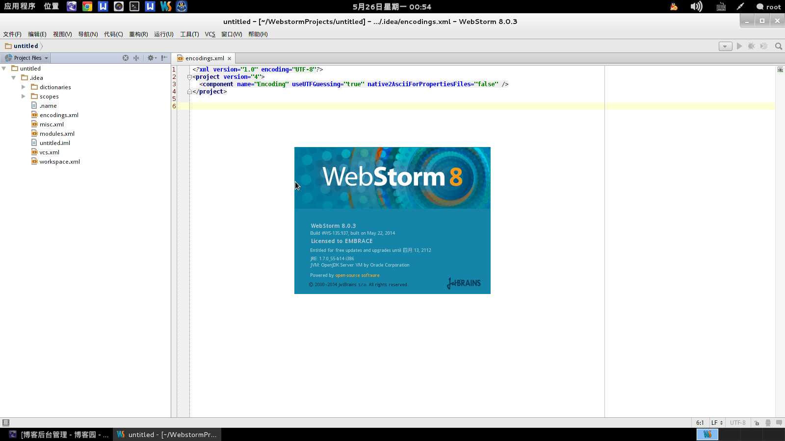Screen dimensions: 785x441
Task: Click the audio jack icon in system tray
Action: point(740,6)
